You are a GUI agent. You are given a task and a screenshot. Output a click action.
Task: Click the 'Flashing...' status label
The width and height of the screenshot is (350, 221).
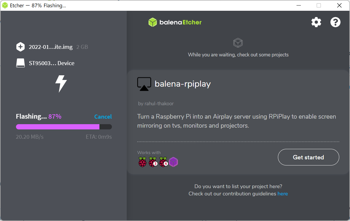[x=31, y=116]
